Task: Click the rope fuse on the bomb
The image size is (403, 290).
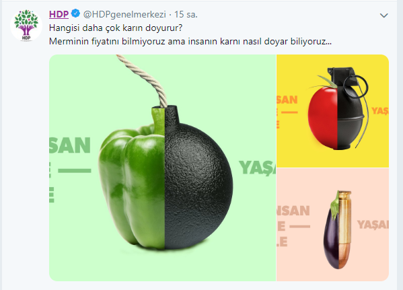Action: click(145, 79)
